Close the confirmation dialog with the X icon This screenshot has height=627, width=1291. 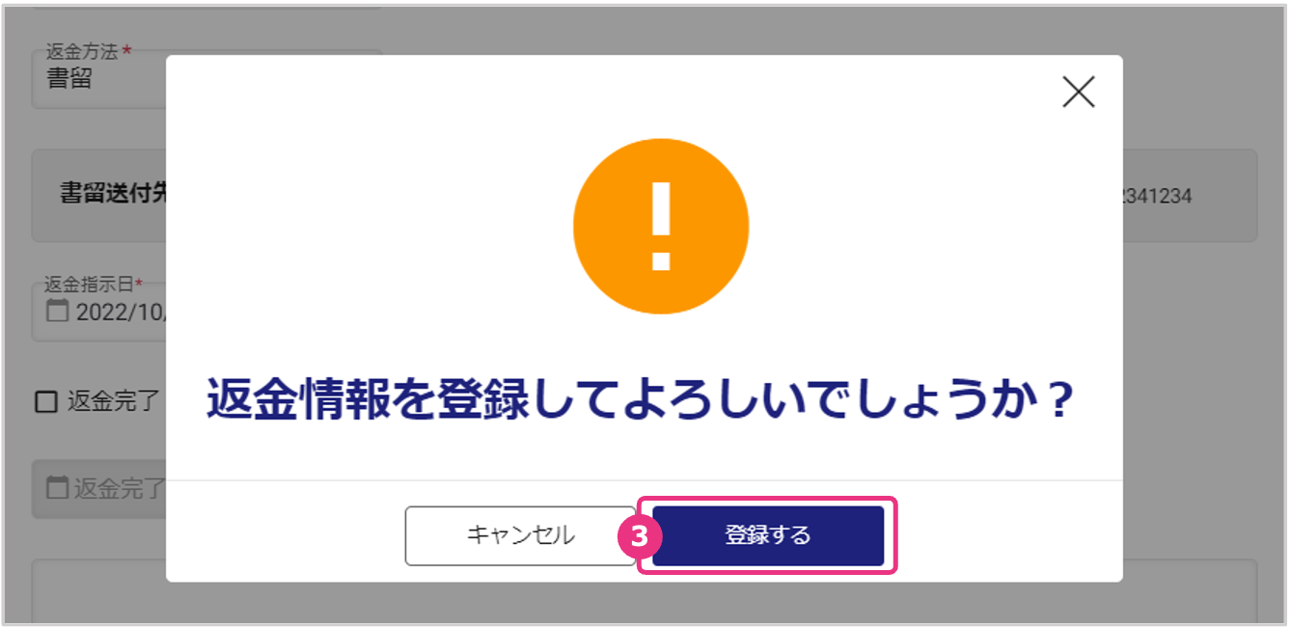point(1078,92)
